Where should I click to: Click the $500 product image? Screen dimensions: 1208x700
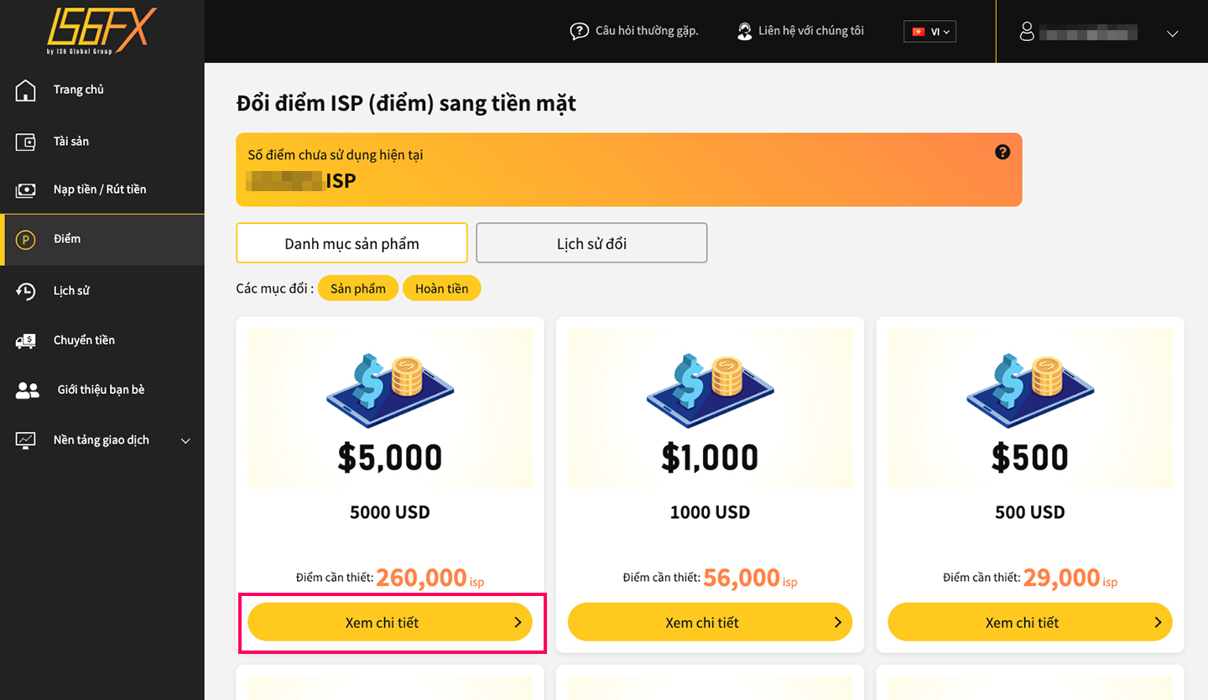1030,408
